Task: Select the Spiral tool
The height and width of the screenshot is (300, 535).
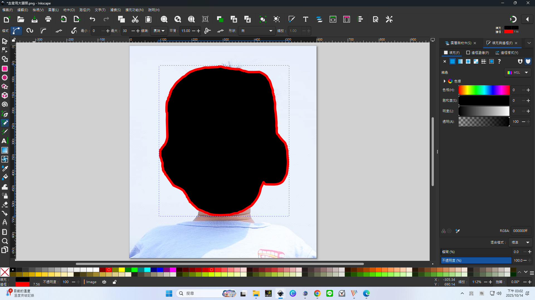Action: click(x=5, y=104)
